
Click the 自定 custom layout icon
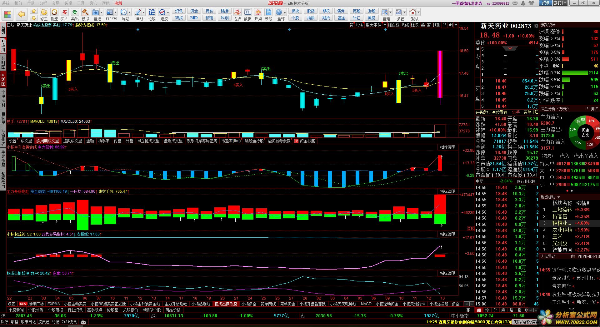pos(385,12)
